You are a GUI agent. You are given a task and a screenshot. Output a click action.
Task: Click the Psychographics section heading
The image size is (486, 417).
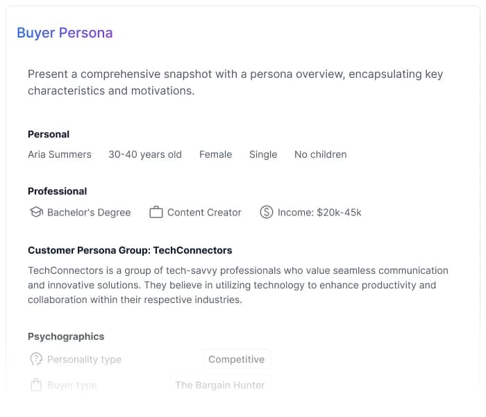point(66,336)
